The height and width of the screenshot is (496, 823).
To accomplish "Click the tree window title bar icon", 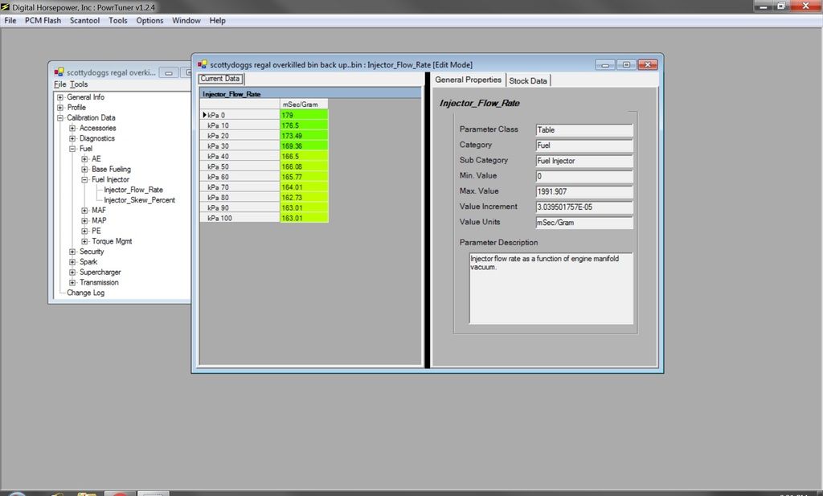I will 59,72.
